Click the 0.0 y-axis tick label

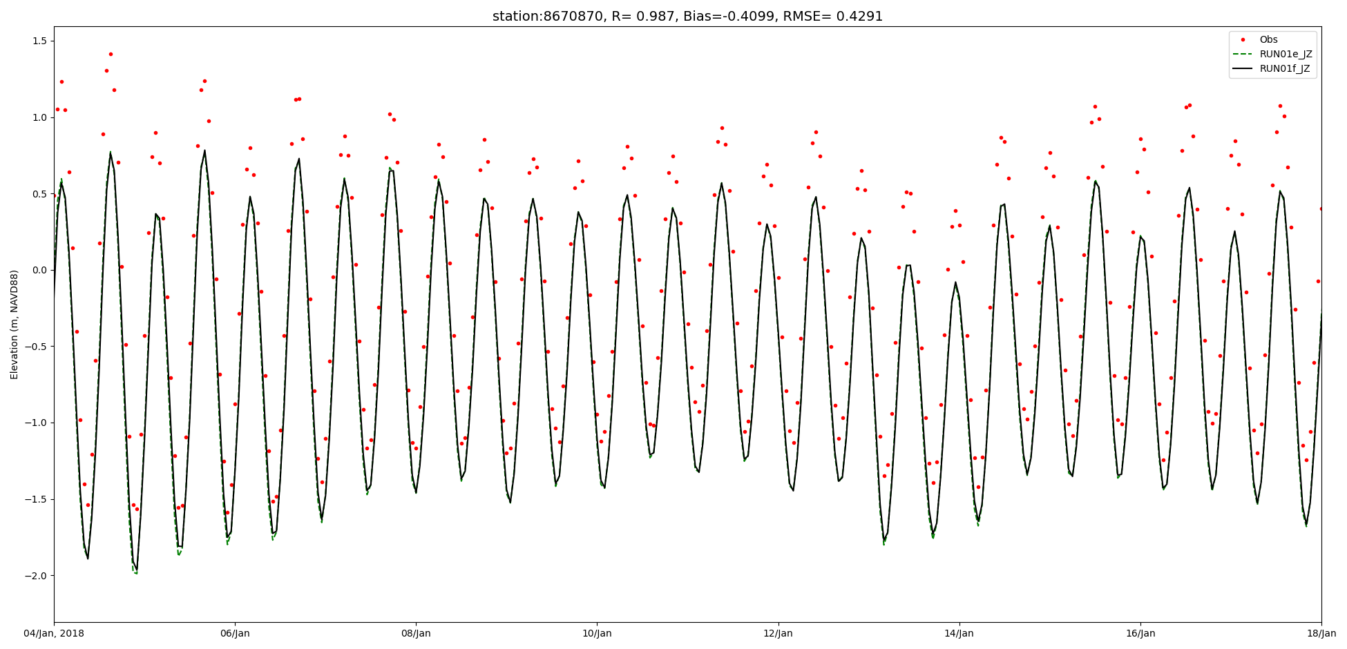pyautogui.click(x=39, y=270)
